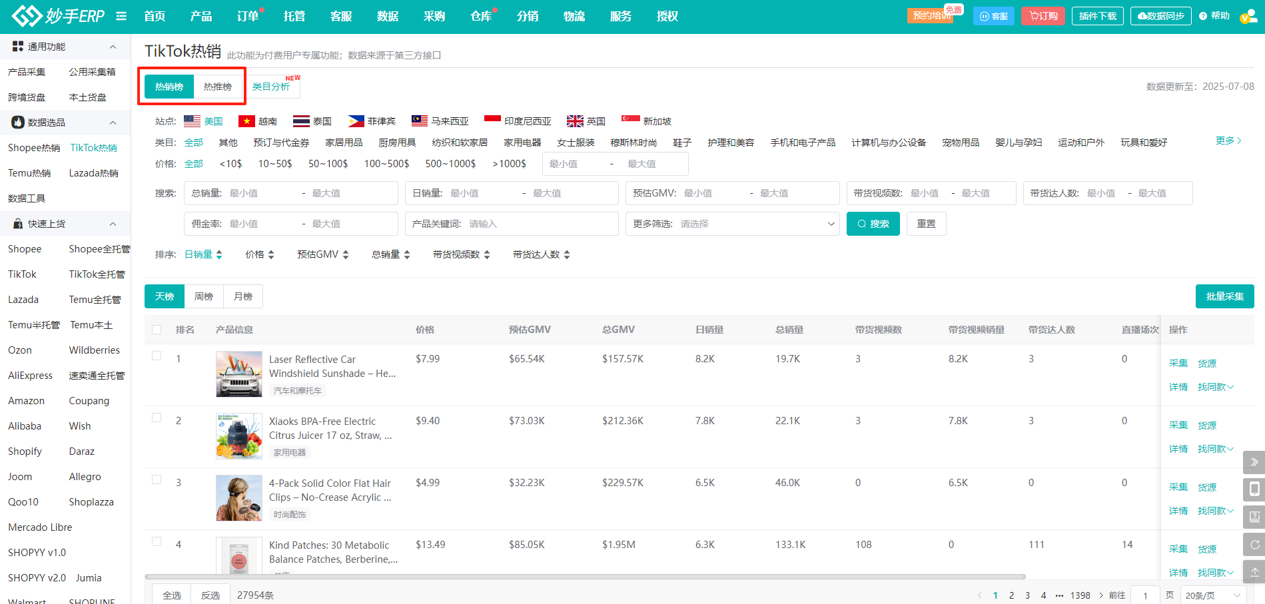
Task: Select the 印度尼西亚 flag site
Action: (x=518, y=121)
